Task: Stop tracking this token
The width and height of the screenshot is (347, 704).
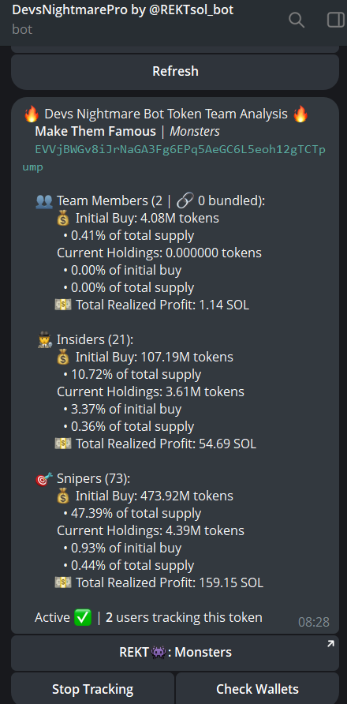Action: (92, 689)
